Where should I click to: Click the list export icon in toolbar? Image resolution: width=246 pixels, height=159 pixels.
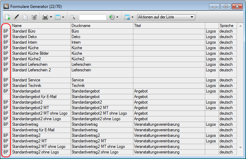127,17
